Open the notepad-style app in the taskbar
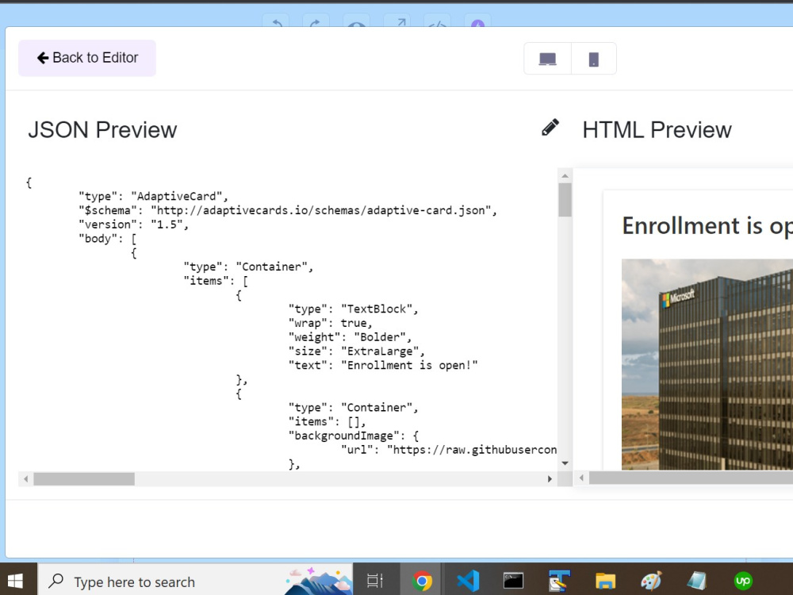The image size is (793, 595). click(697, 581)
